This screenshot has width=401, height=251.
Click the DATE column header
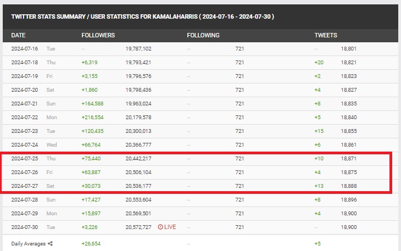click(18, 35)
